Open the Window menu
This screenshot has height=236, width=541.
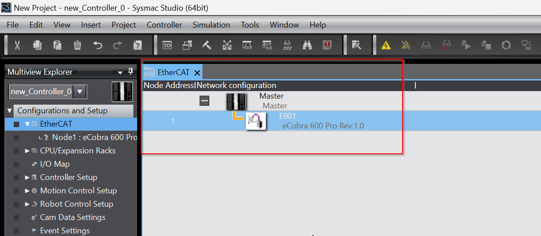[285, 25]
